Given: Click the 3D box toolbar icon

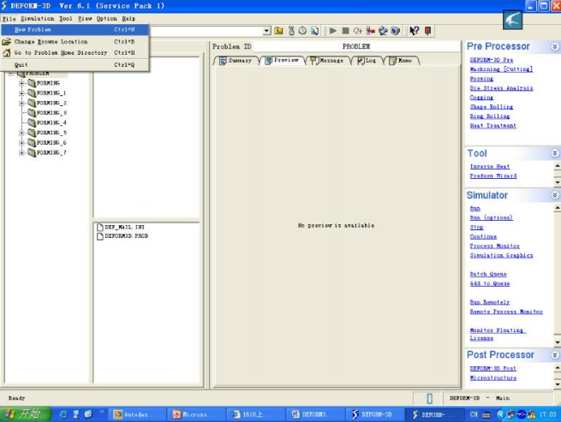Looking at the screenshot, I should point(396,31).
